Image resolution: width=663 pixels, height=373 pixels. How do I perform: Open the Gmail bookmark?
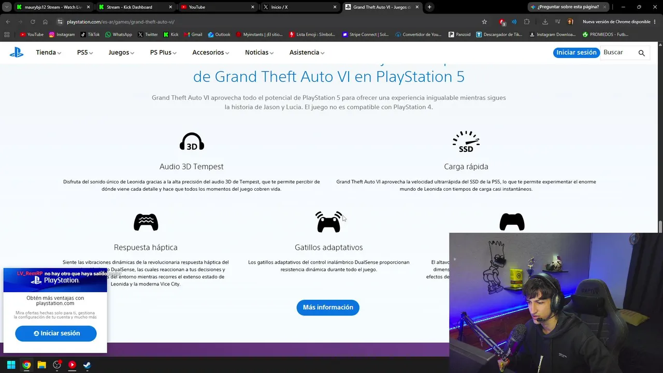click(x=193, y=35)
